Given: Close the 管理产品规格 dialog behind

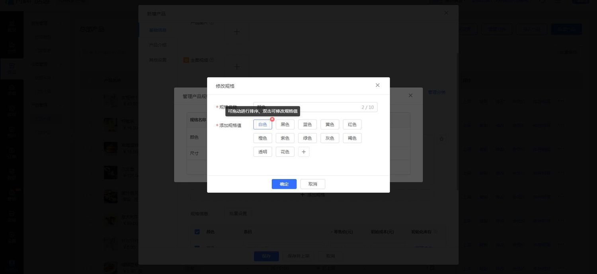Looking at the screenshot, I should (410, 96).
